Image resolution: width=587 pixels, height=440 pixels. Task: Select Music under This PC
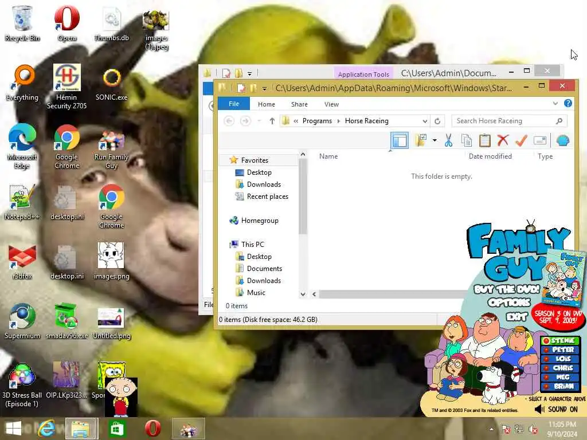[x=256, y=293]
